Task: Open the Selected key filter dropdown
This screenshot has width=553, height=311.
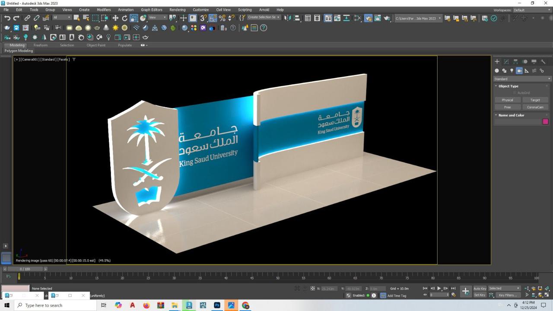Action: [x=505, y=289]
